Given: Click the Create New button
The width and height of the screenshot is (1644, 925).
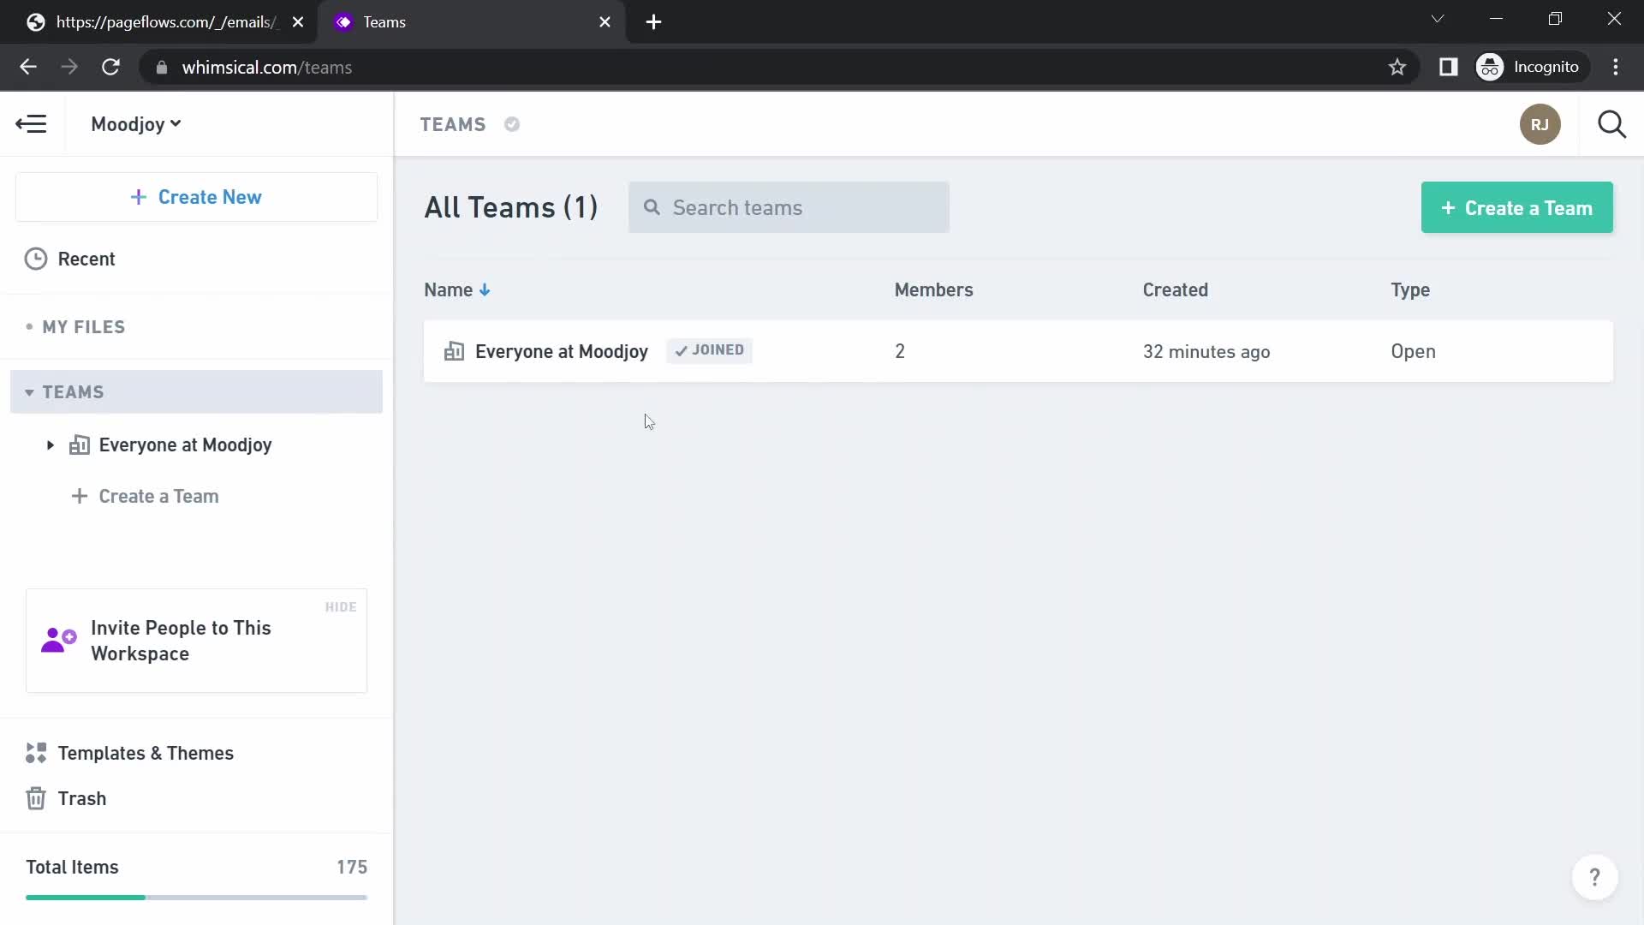Looking at the screenshot, I should pos(196,197).
